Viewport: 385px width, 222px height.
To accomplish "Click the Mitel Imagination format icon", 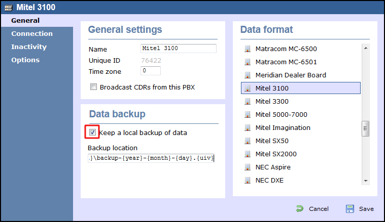I will pyautogui.click(x=247, y=128).
